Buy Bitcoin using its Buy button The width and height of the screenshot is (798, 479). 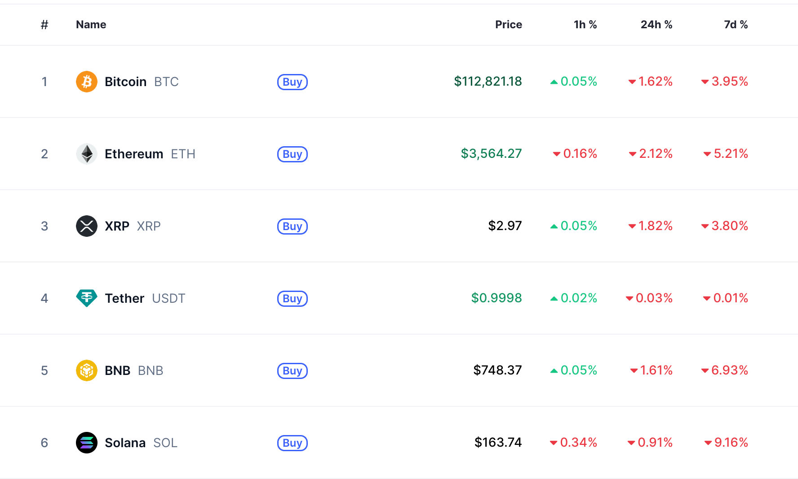pyautogui.click(x=293, y=82)
